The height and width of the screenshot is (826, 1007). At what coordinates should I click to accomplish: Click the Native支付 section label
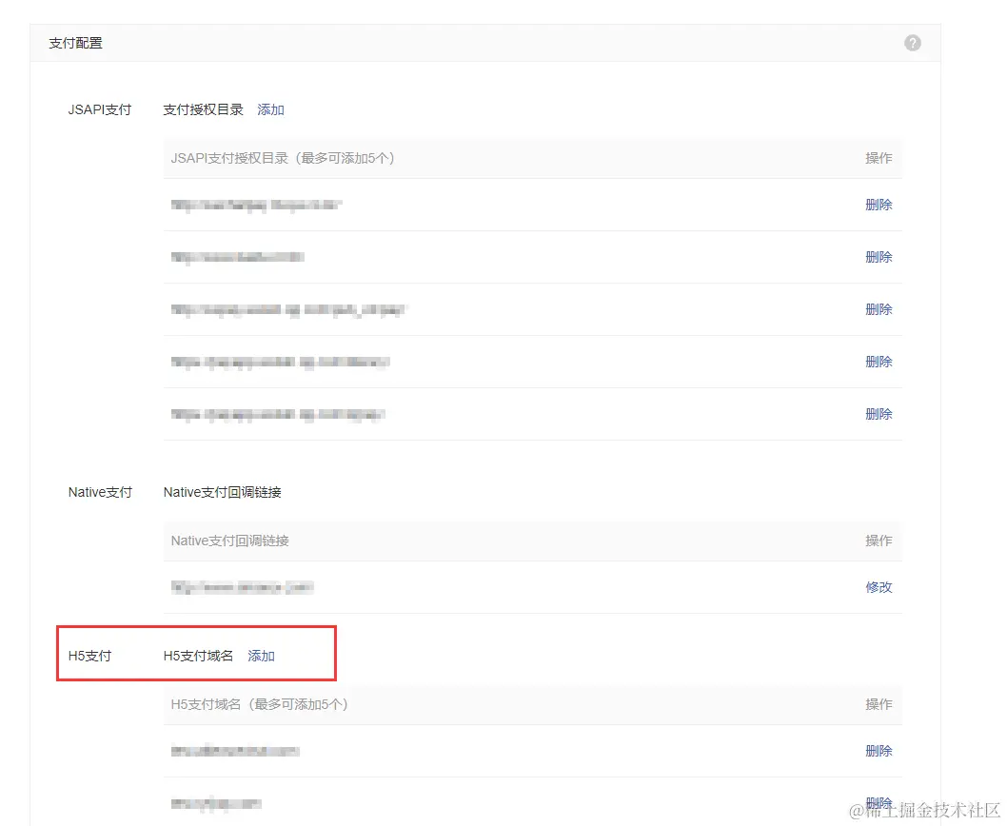(x=100, y=492)
